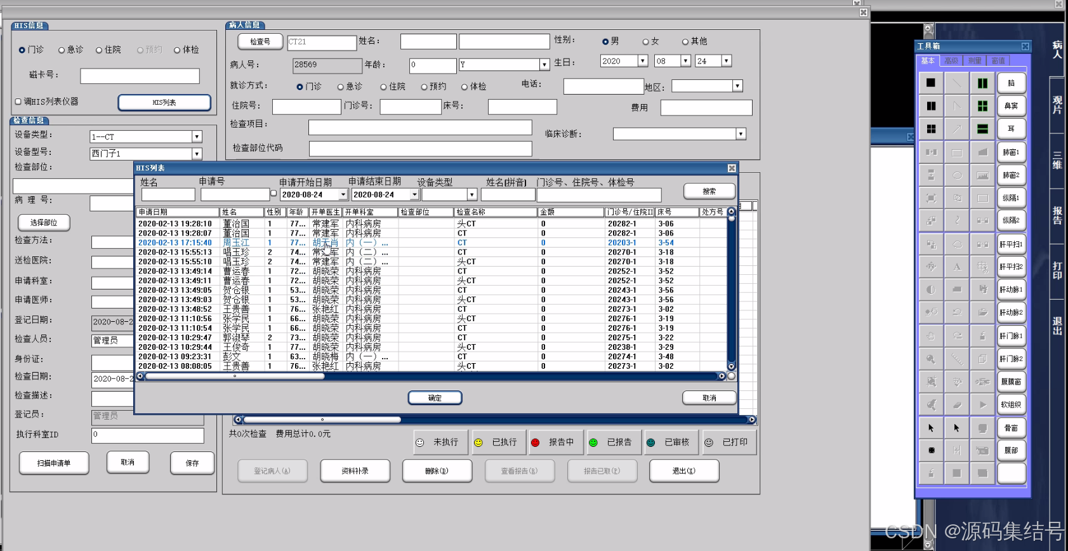The height and width of the screenshot is (551, 1068).
Task: Apply the 鼻窦 window preset
Action: pos(1011,106)
